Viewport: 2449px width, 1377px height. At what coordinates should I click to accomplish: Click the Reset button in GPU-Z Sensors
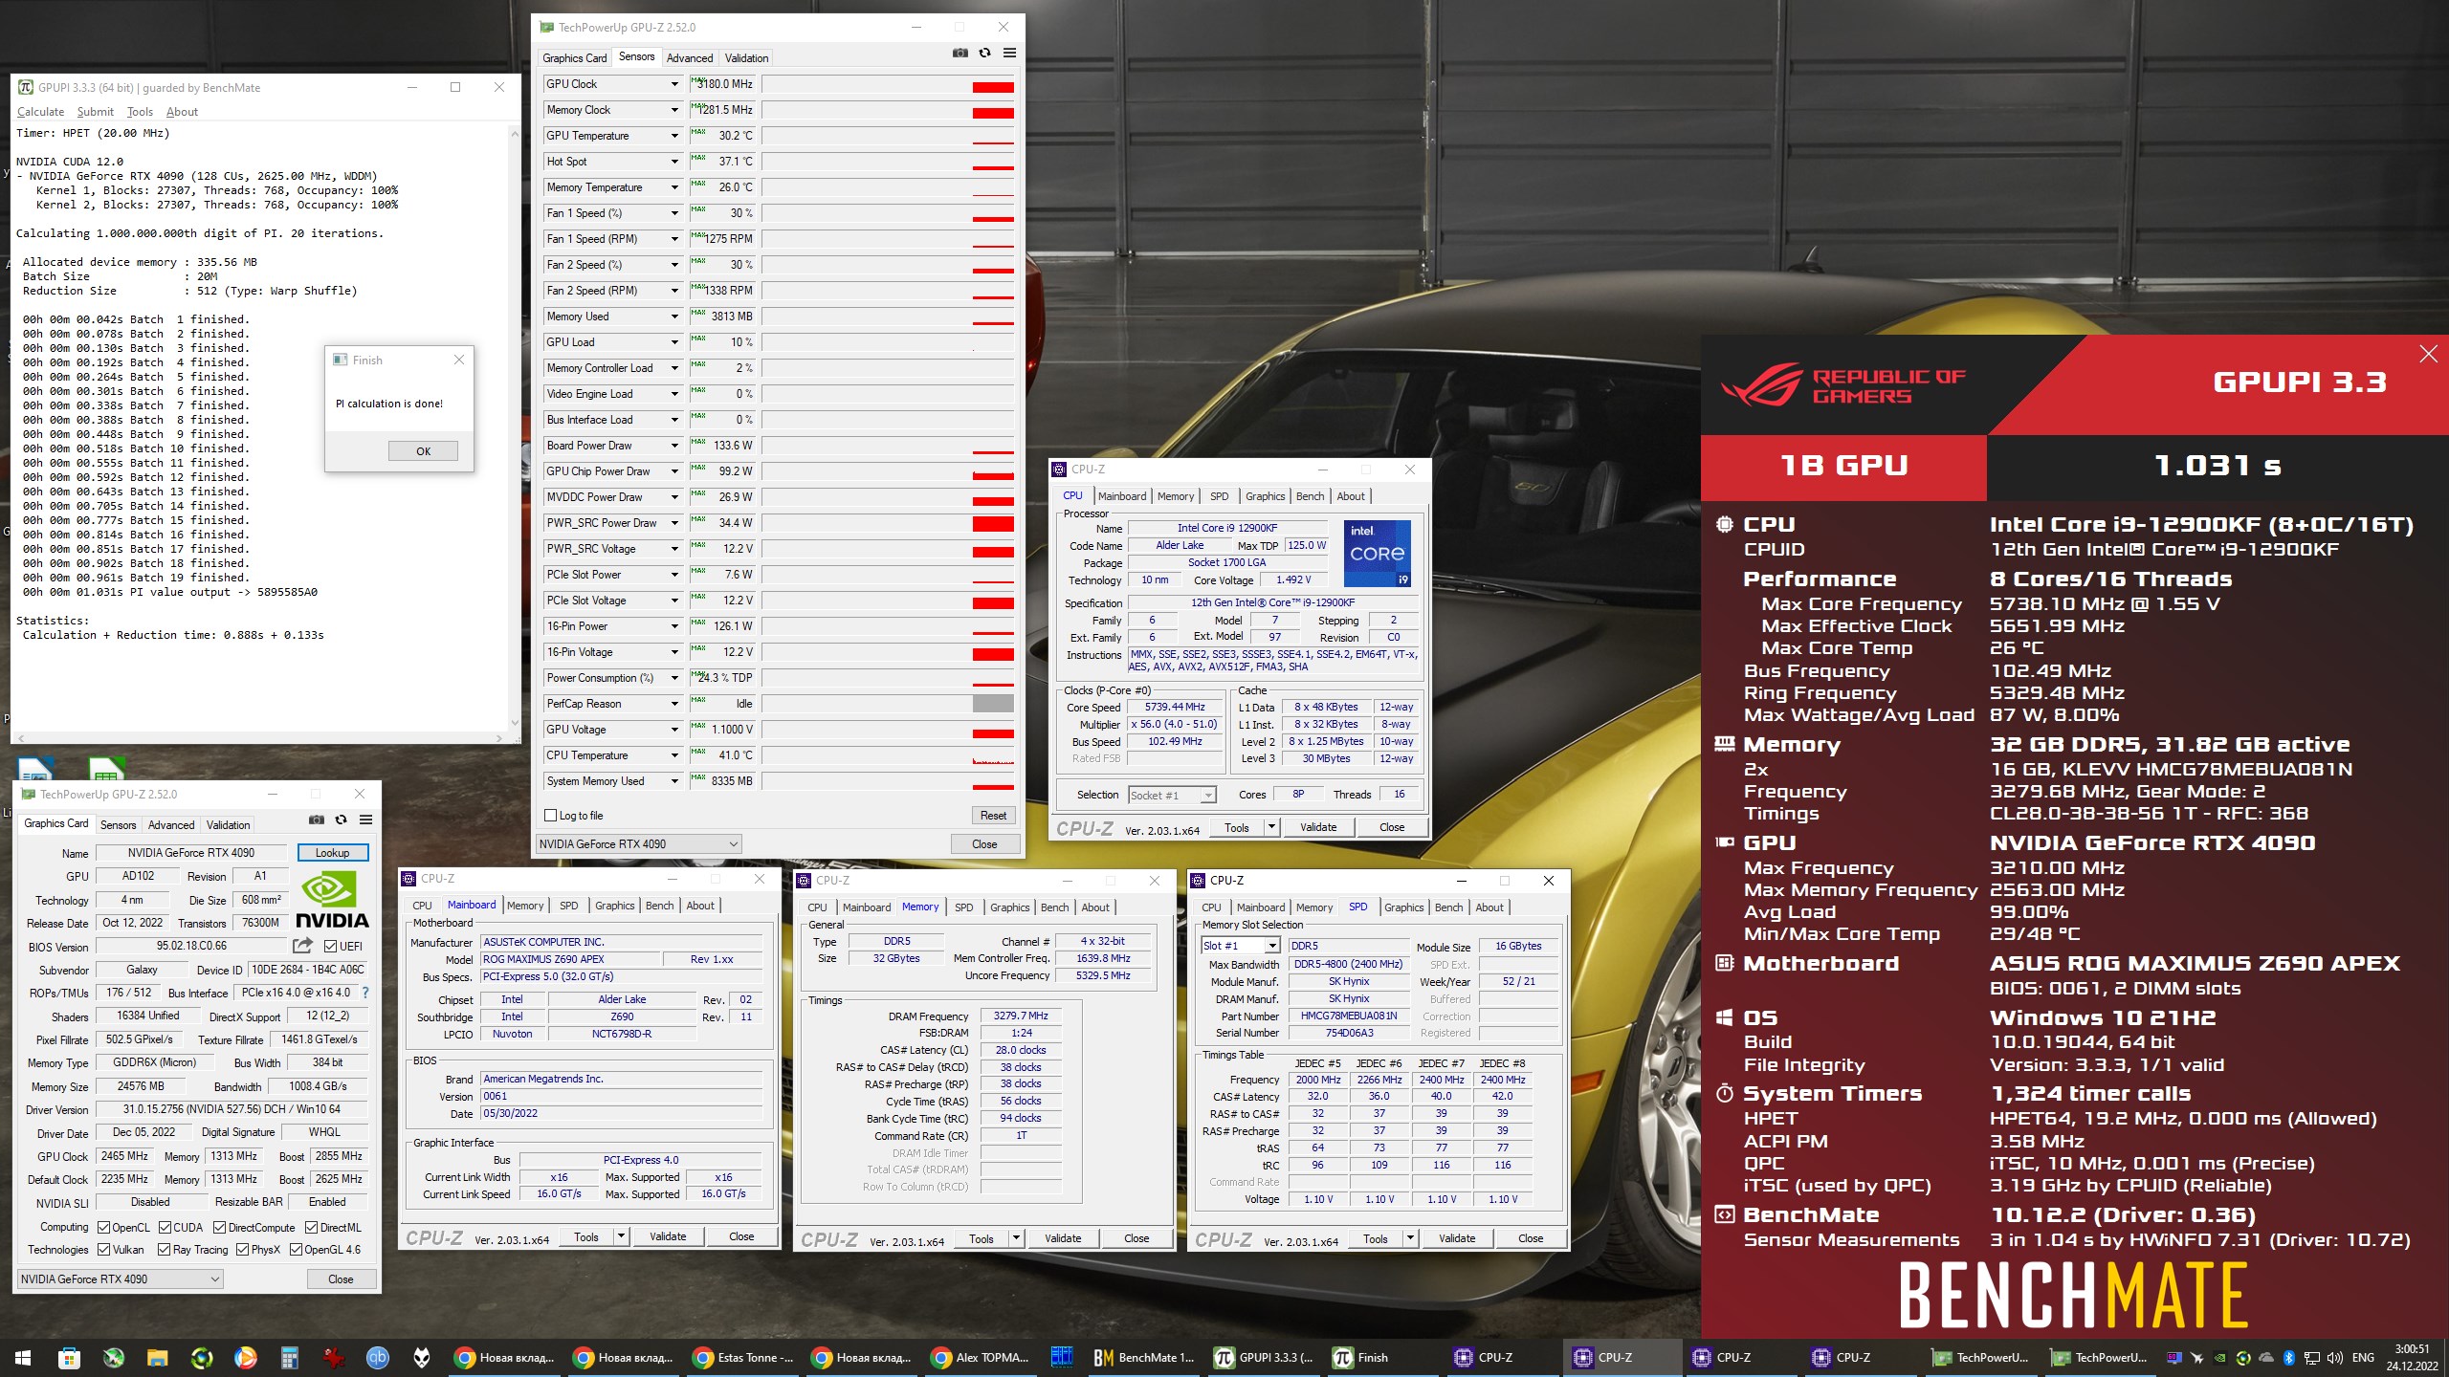point(993,816)
